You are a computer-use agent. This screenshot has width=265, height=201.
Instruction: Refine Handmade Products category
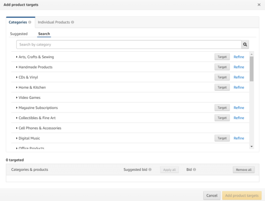[x=239, y=67]
